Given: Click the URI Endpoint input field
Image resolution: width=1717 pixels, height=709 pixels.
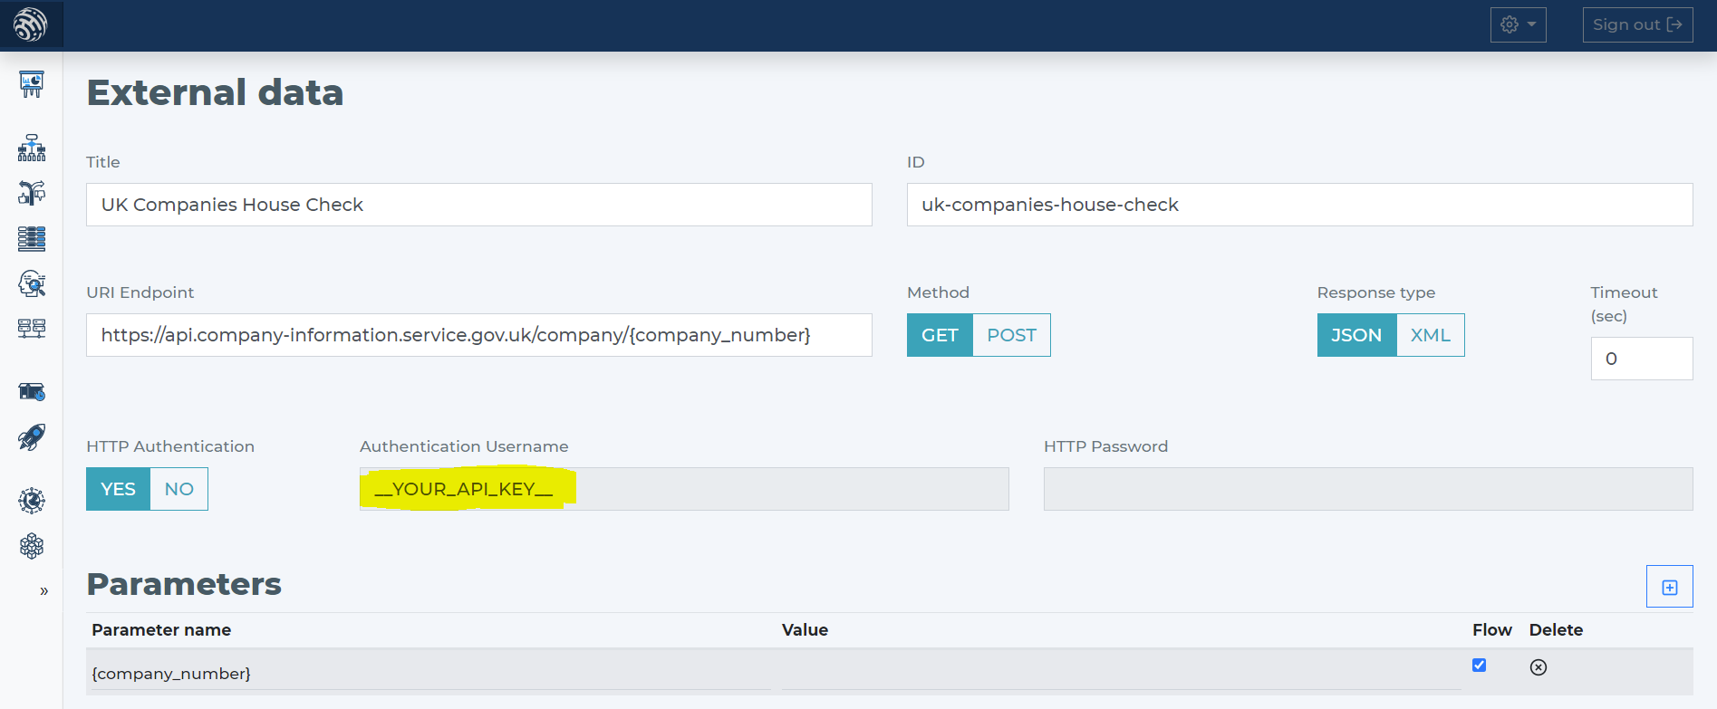Looking at the screenshot, I should (x=479, y=335).
